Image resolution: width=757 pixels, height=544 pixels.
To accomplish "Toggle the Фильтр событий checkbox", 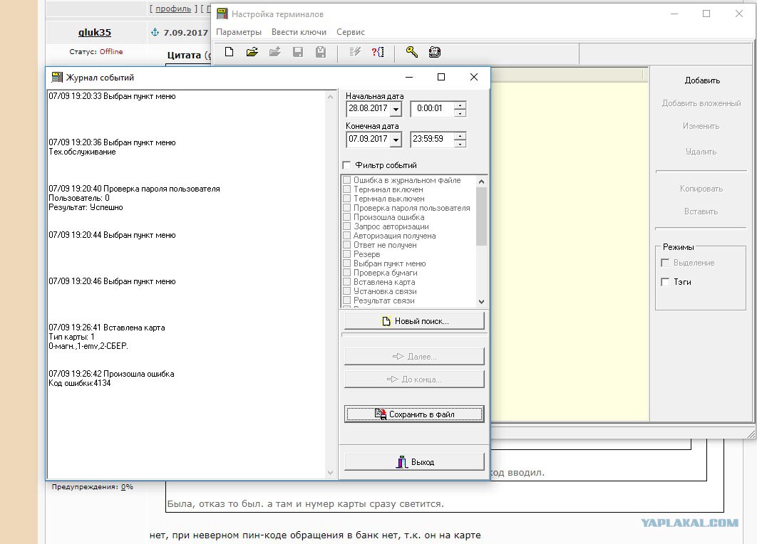I will point(346,165).
